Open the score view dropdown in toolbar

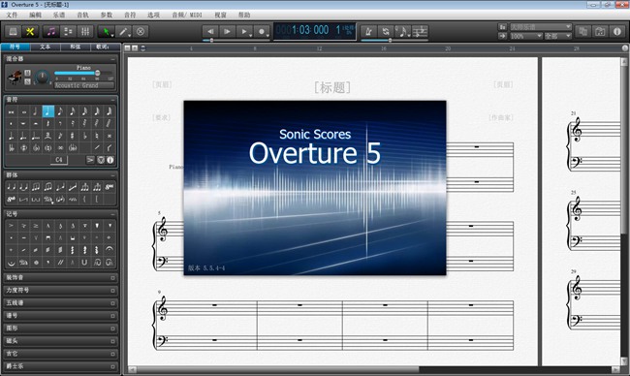541,27
